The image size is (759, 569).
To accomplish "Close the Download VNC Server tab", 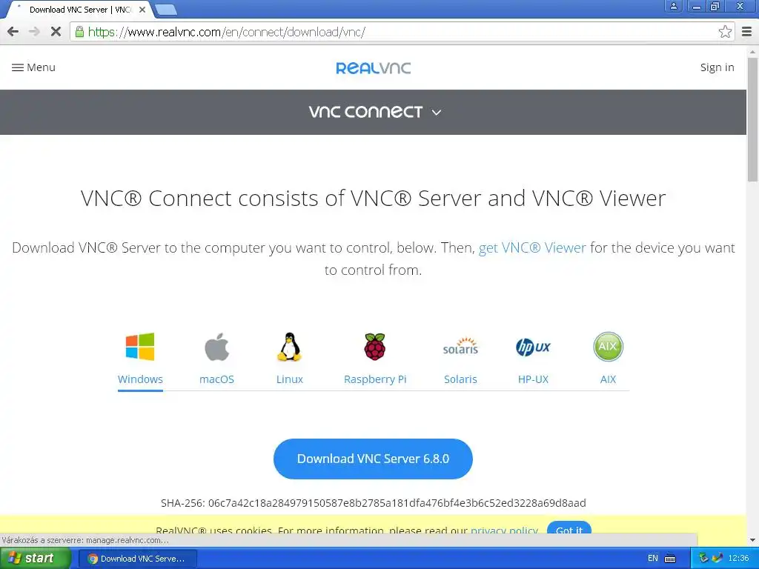I will click(x=142, y=10).
